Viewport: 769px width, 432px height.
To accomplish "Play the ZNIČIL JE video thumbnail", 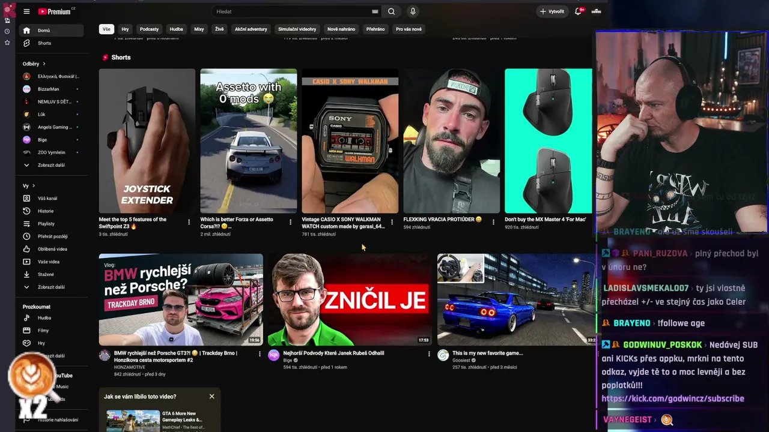I will tap(350, 299).
